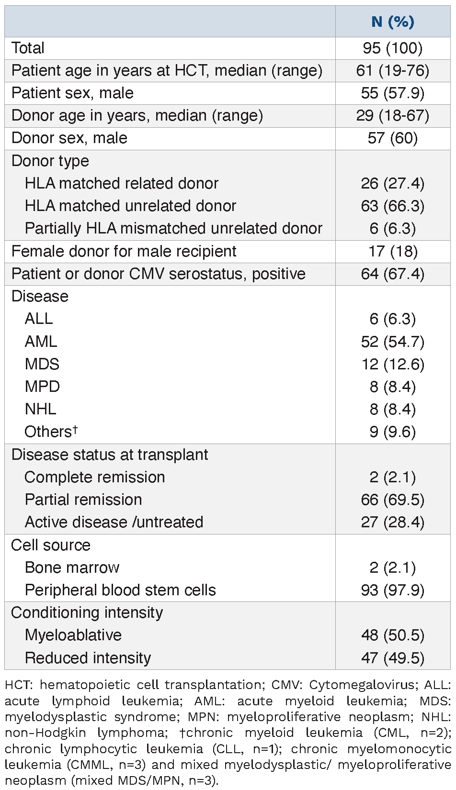
Task: Click the "93 (97.9)" peripheral blood value
Action: 392,590
